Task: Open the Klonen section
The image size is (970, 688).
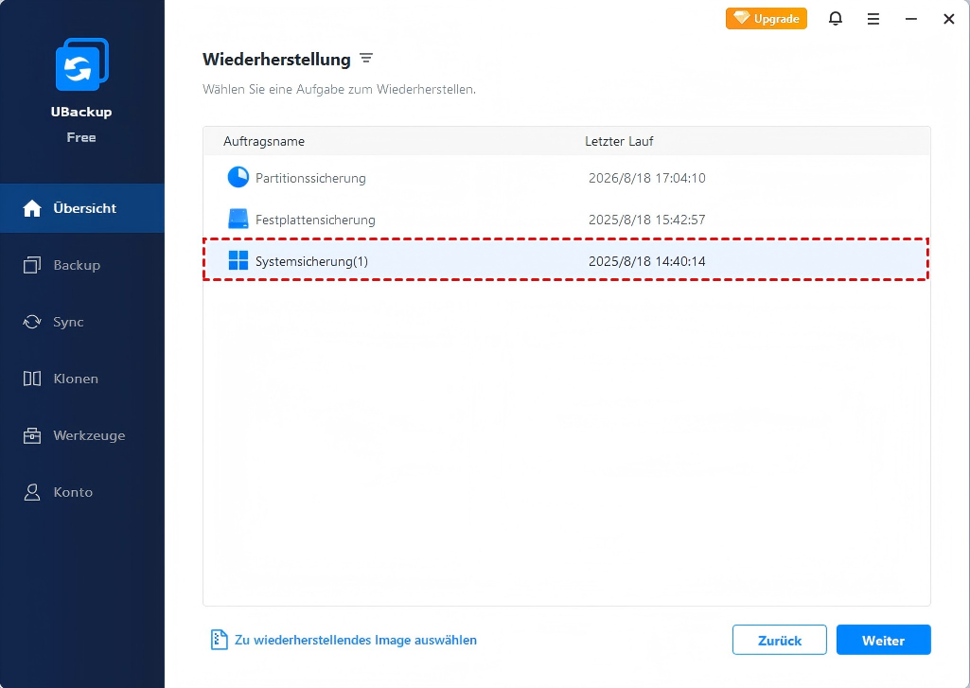Action: (75, 379)
